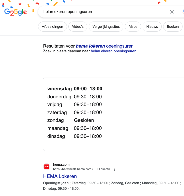Click the zondag 'Gesloten' entry
Screen dimensions: 184x196
(84, 120)
